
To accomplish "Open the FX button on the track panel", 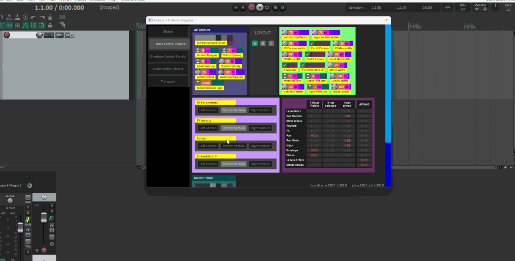I will click(67, 35).
